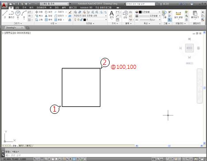Select the Polyline (폴리선) tool

click(11, 14)
